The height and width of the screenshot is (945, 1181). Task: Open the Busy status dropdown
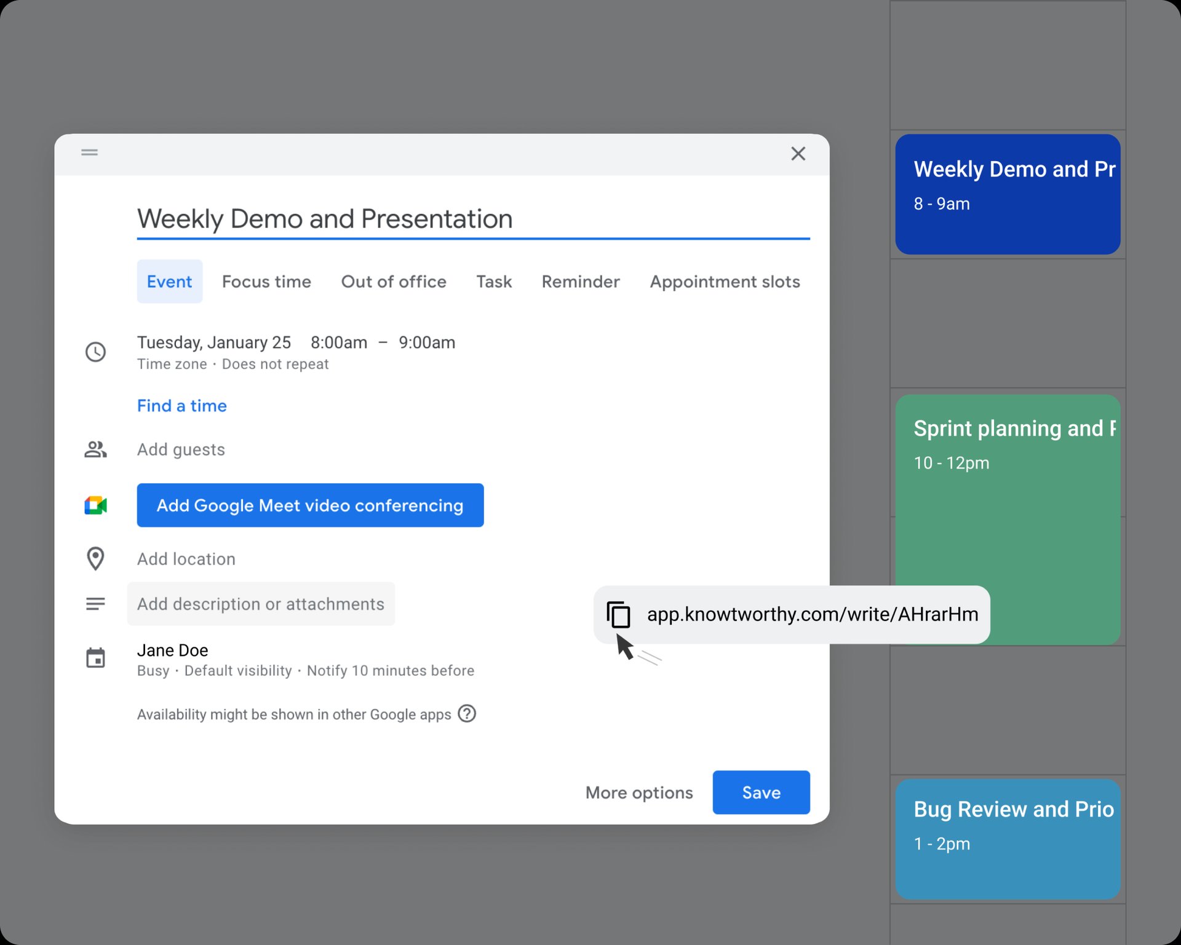153,670
